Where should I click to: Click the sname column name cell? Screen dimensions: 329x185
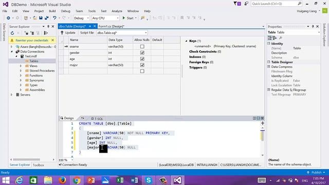click(x=88, y=47)
